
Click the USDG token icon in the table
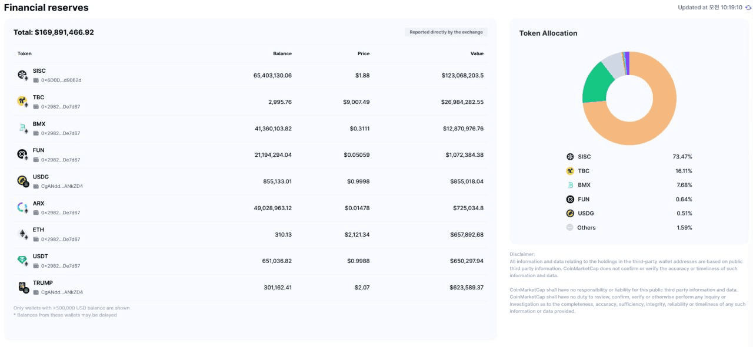click(x=22, y=181)
